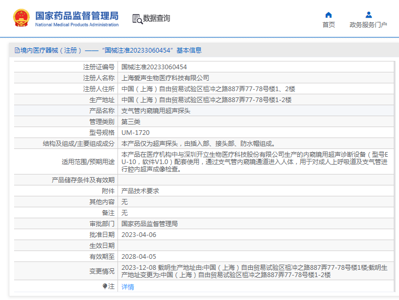This screenshot has height=300, width=399.
Task: Click the 产品名称 row label
Action: point(102,110)
